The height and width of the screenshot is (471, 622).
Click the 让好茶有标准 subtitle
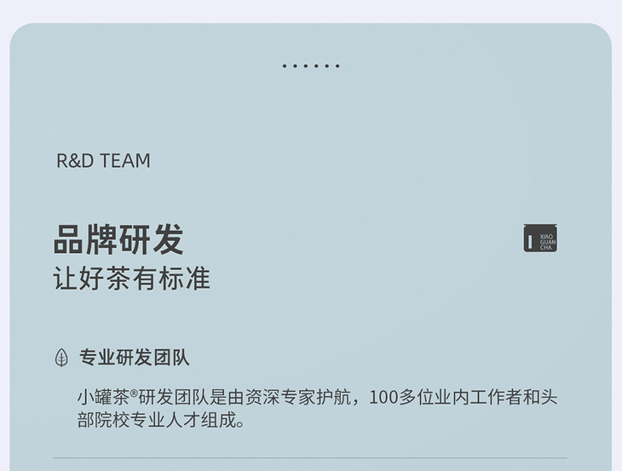tap(131, 279)
